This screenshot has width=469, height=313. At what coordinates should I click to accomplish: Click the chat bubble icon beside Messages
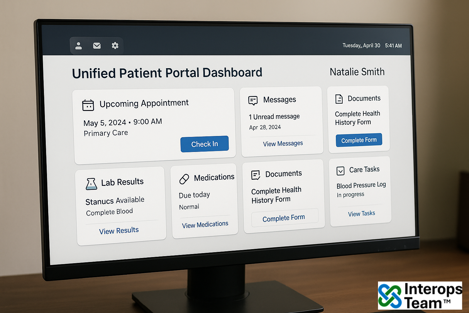point(253,101)
